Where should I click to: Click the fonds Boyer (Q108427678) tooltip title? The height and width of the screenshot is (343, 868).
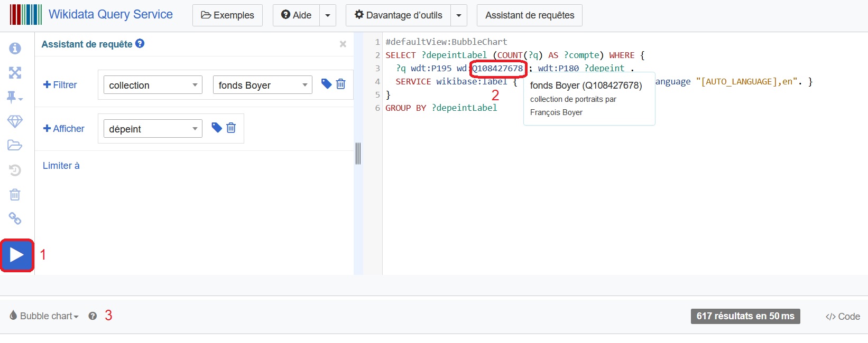[586, 85]
